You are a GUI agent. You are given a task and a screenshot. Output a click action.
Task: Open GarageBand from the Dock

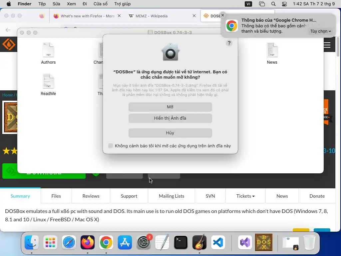coord(199,242)
